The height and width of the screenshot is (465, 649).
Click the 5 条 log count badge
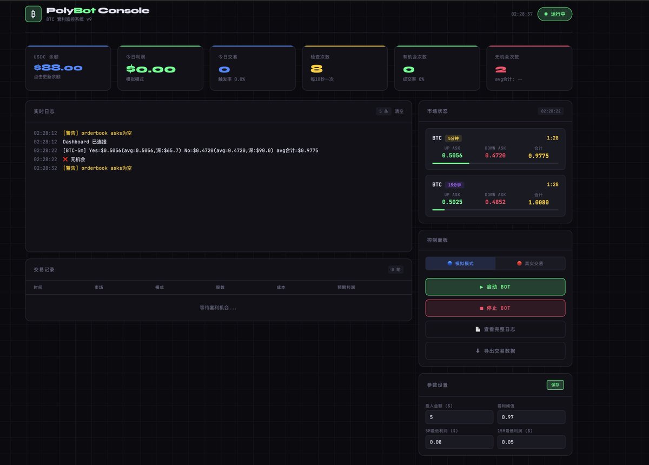(383, 111)
